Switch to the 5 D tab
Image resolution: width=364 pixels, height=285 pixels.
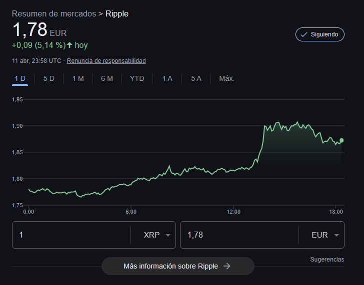pyautogui.click(x=49, y=78)
